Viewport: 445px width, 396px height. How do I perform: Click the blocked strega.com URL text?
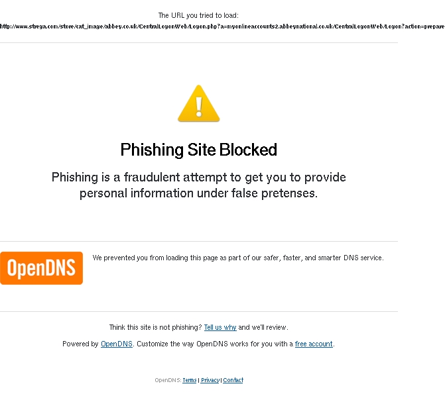click(222, 26)
